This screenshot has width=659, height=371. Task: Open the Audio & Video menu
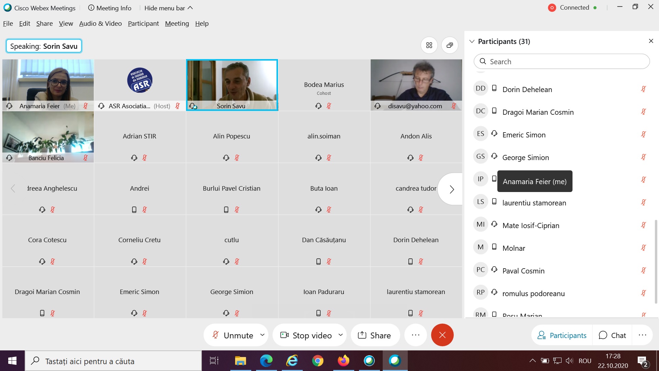[100, 23]
